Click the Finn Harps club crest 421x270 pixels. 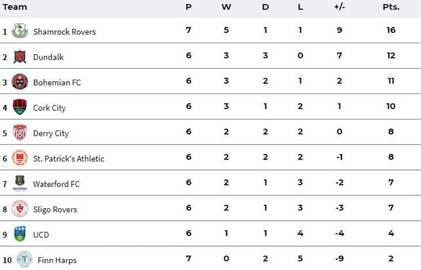pyautogui.click(x=25, y=259)
